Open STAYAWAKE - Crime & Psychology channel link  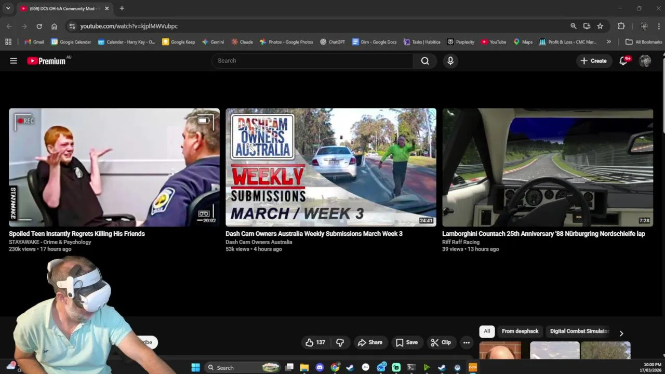(50, 242)
